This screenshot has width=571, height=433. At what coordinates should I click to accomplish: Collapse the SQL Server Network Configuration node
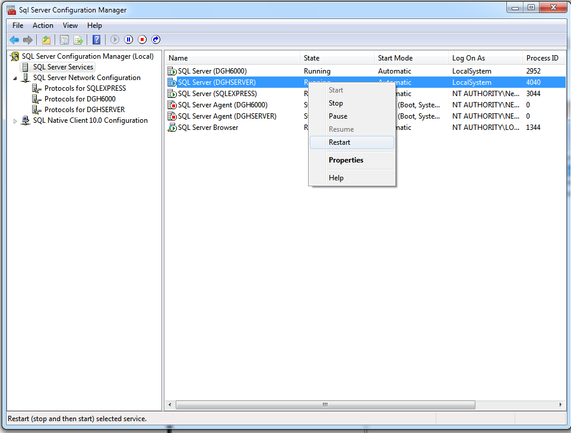(x=15, y=78)
